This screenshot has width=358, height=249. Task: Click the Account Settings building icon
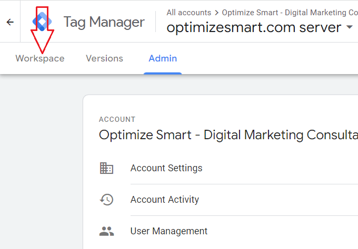[106, 168]
